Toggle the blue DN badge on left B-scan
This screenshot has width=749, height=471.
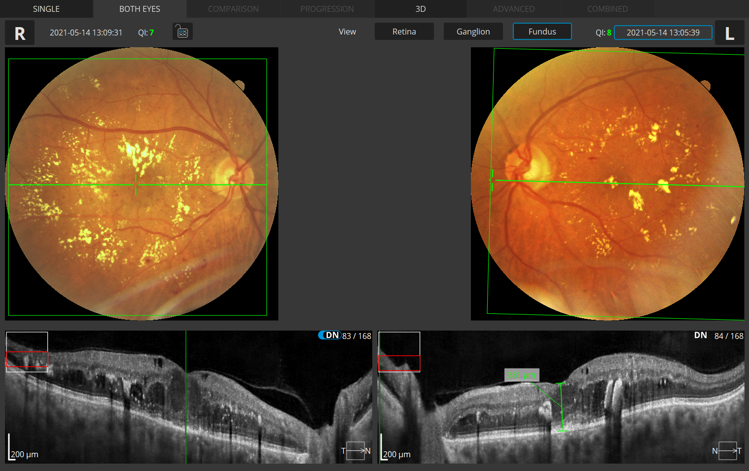(x=330, y=335)
